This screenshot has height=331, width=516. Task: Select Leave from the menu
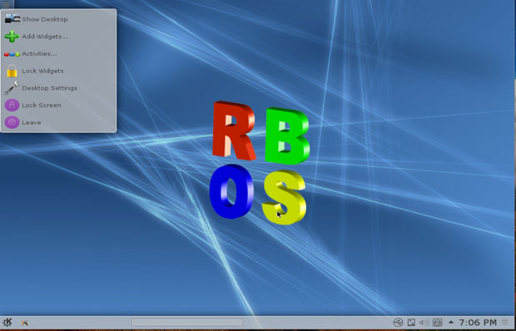click(58, 122)
